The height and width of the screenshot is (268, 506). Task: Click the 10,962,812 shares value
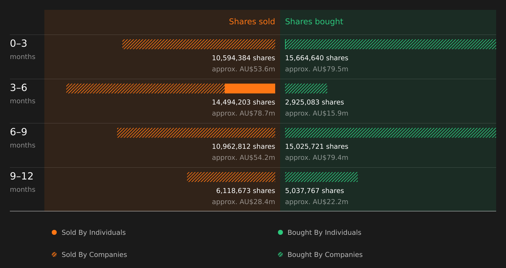pos(243,147)
